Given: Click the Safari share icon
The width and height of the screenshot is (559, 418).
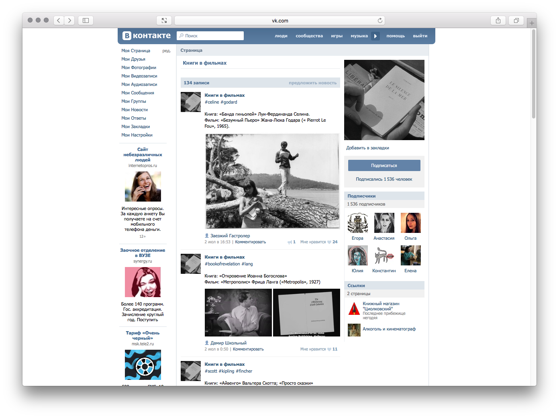Looking at the screenshot, I should point(498,20).
